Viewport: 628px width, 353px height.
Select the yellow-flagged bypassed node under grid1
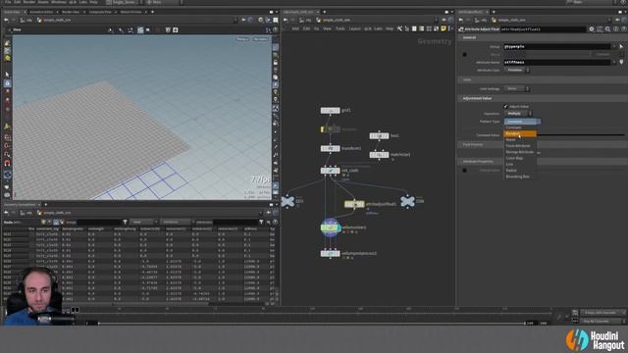click(330, 129)
